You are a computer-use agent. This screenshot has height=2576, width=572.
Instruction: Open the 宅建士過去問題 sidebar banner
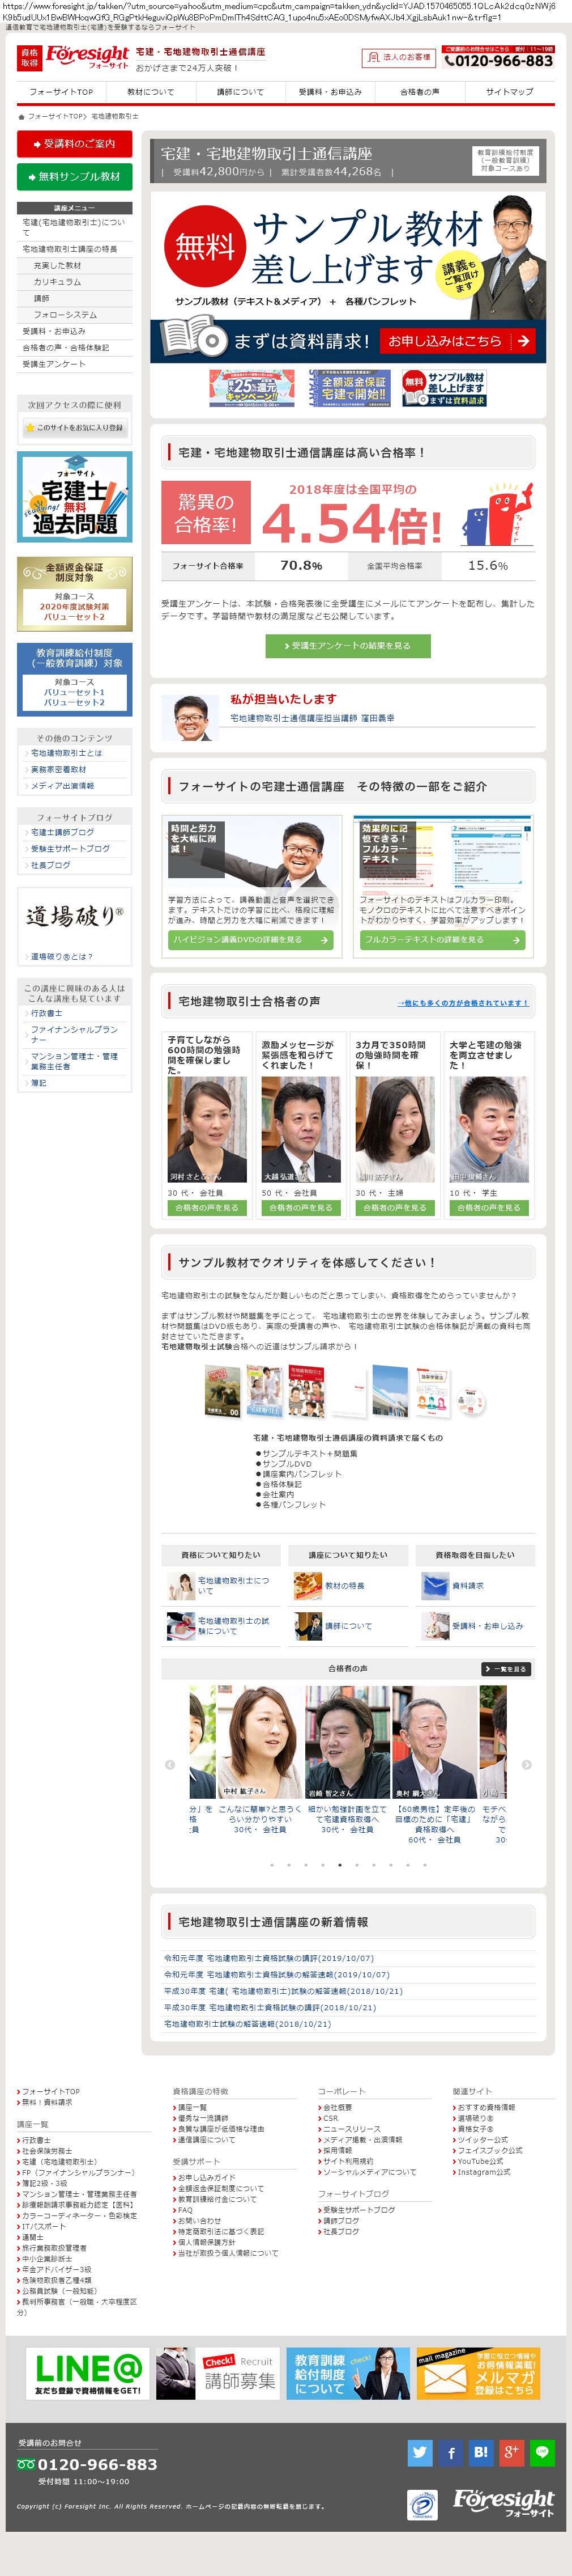(75, 497)
